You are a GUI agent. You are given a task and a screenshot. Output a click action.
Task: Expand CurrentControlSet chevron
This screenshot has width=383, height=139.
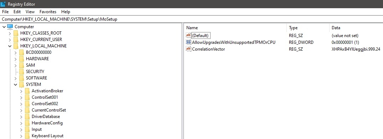(x=21, y=110)
